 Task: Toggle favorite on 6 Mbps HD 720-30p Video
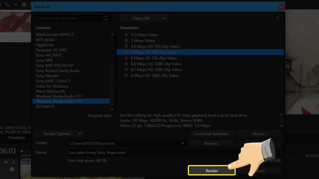[x=126, y=58]
